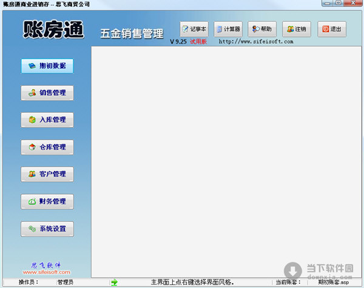This screenshot has width=364, height=288.
Task: Click the green arrow status bar icon
Action: click(114, 282)
